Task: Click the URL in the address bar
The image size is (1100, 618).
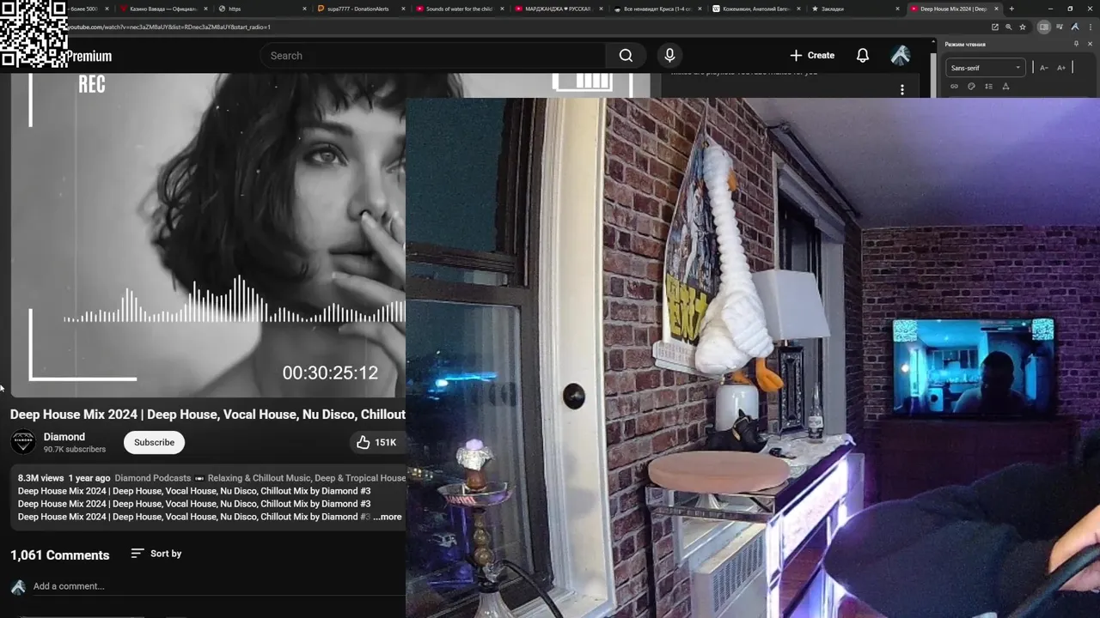Action: [169, 27]
